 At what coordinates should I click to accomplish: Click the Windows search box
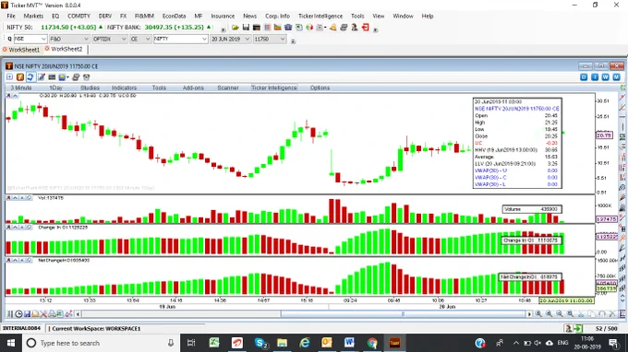(100, 343)
